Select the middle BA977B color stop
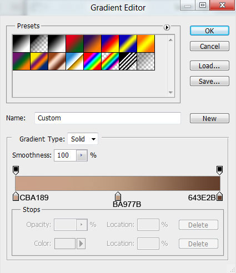This screenshot has height=273, width=236. point(118,196)
